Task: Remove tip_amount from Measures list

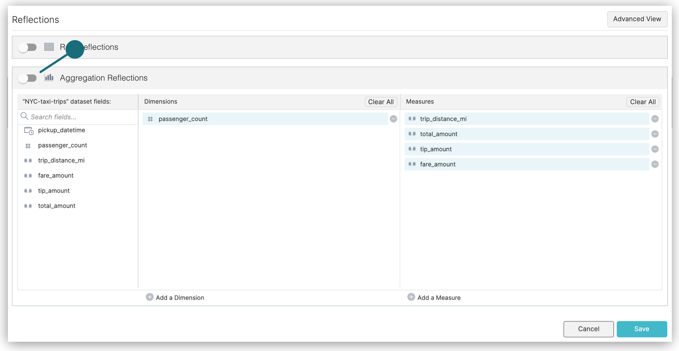Action: pos(655,149)
